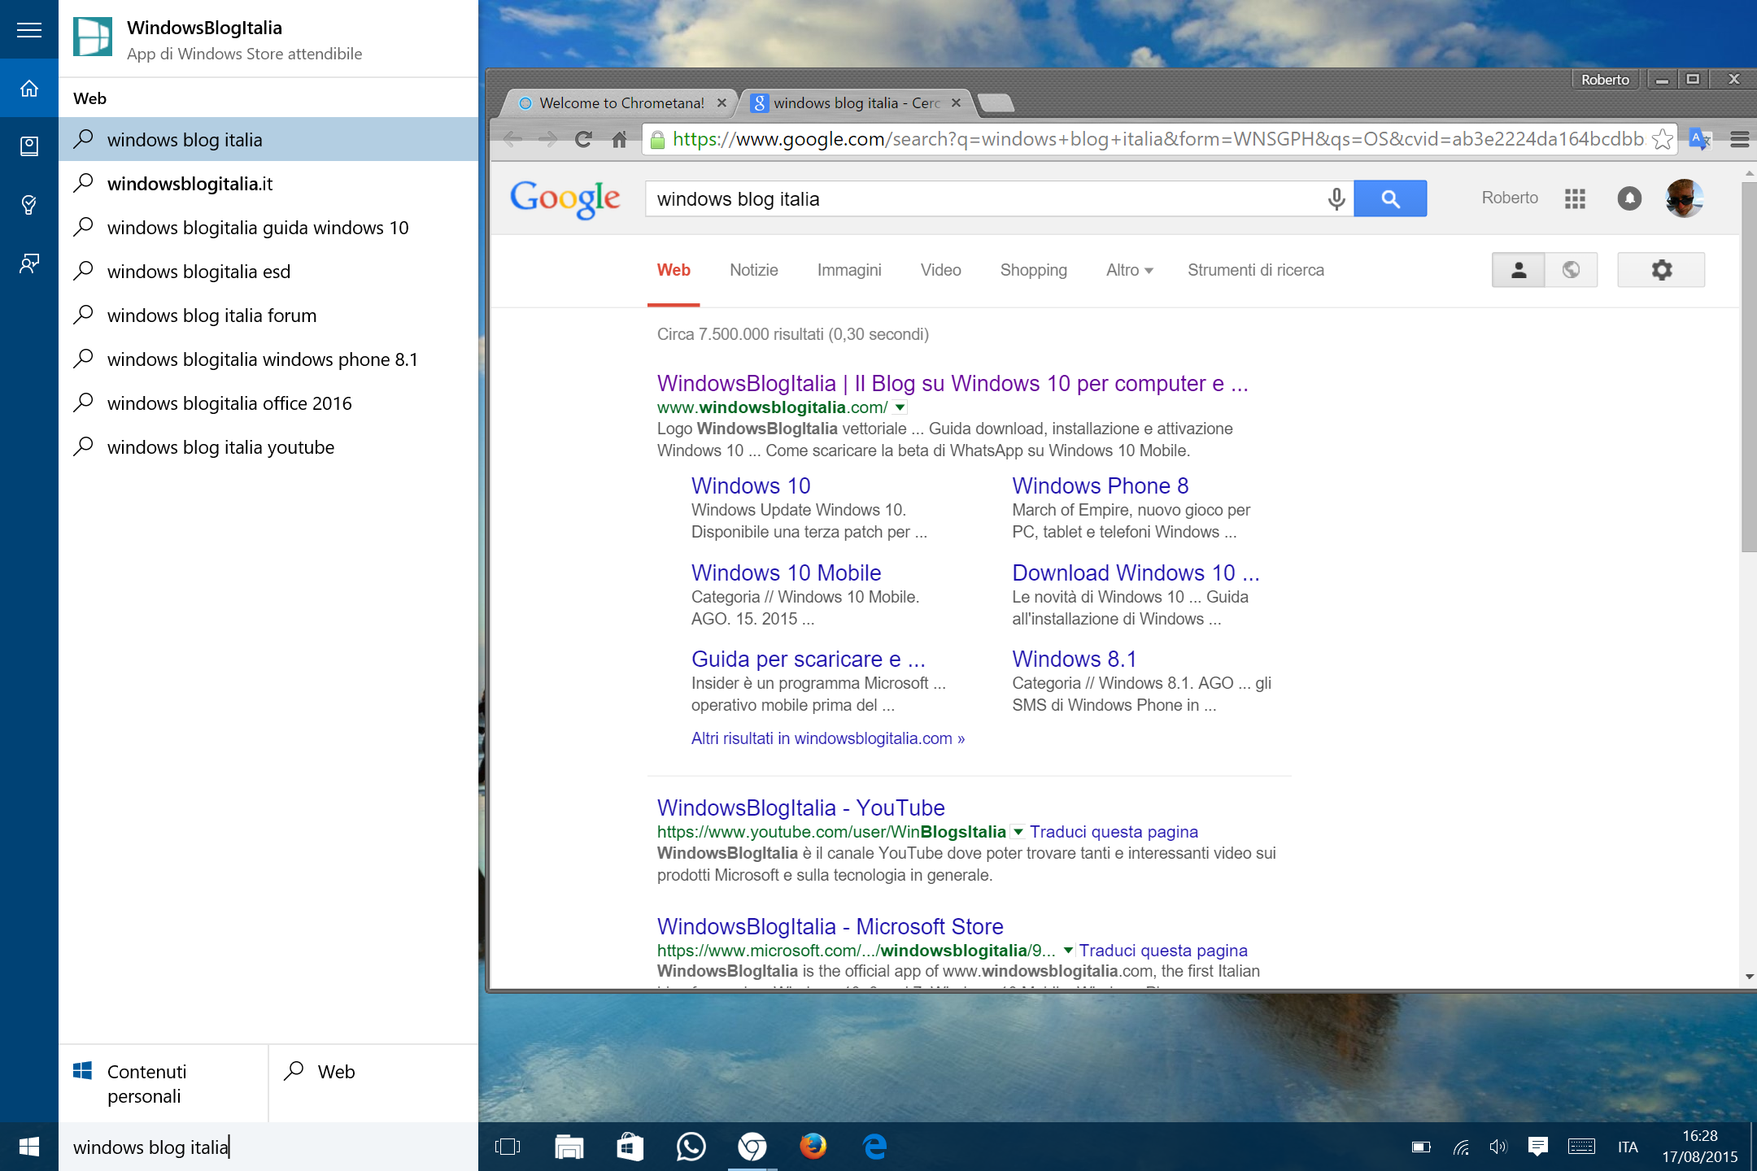This screenshot has width=1757, height=1171.
Task: Select suggestion windows blog italia forum
Action: [268, 316]
